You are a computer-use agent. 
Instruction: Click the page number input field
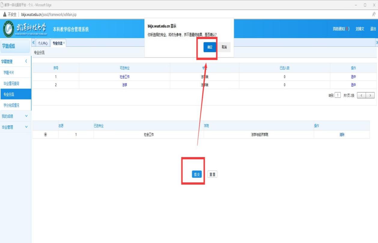(x=338, y=96)
